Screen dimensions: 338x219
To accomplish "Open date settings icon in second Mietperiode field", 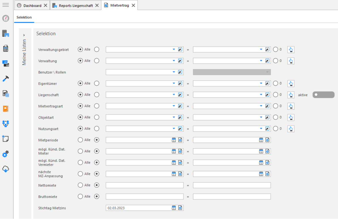I will tap(267, 140).
